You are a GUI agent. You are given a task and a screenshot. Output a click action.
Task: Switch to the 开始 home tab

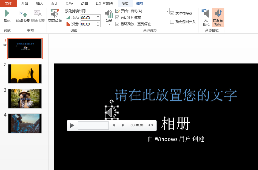coord(25,3)
